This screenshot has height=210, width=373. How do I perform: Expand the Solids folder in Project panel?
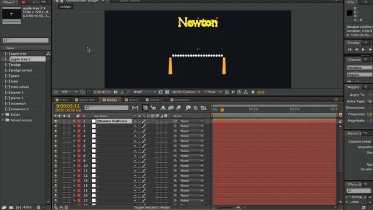click(x=3, y=114)
